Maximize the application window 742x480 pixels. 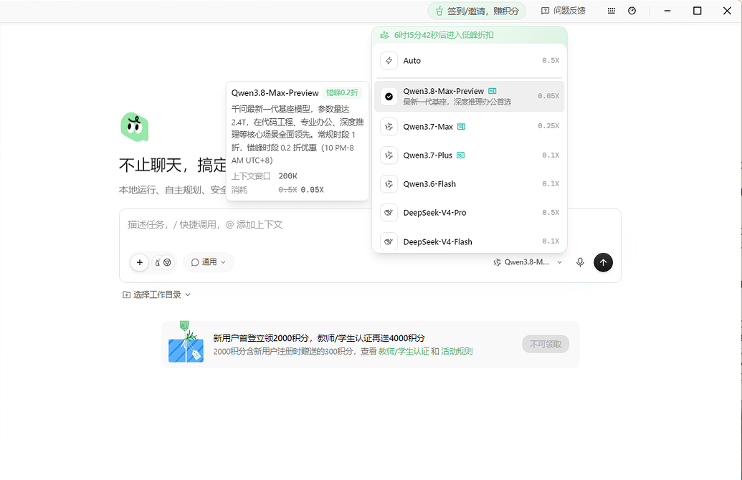tap(697, 11)
